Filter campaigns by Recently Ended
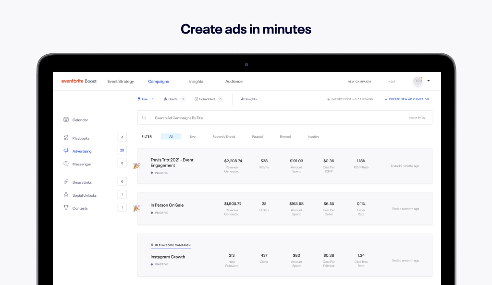This screenshot has height=285, width=492. 224,137
